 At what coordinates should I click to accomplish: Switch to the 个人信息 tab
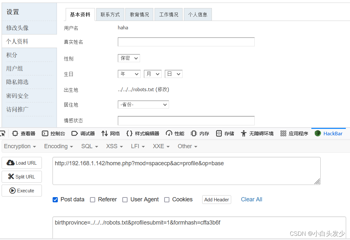pos(198,14)
